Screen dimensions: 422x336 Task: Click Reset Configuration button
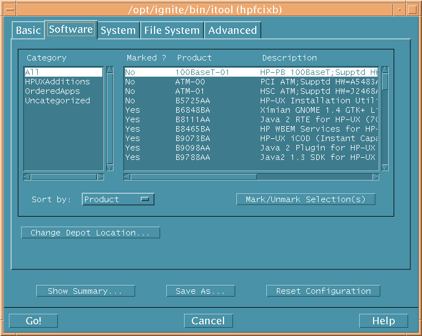(323, 291)
